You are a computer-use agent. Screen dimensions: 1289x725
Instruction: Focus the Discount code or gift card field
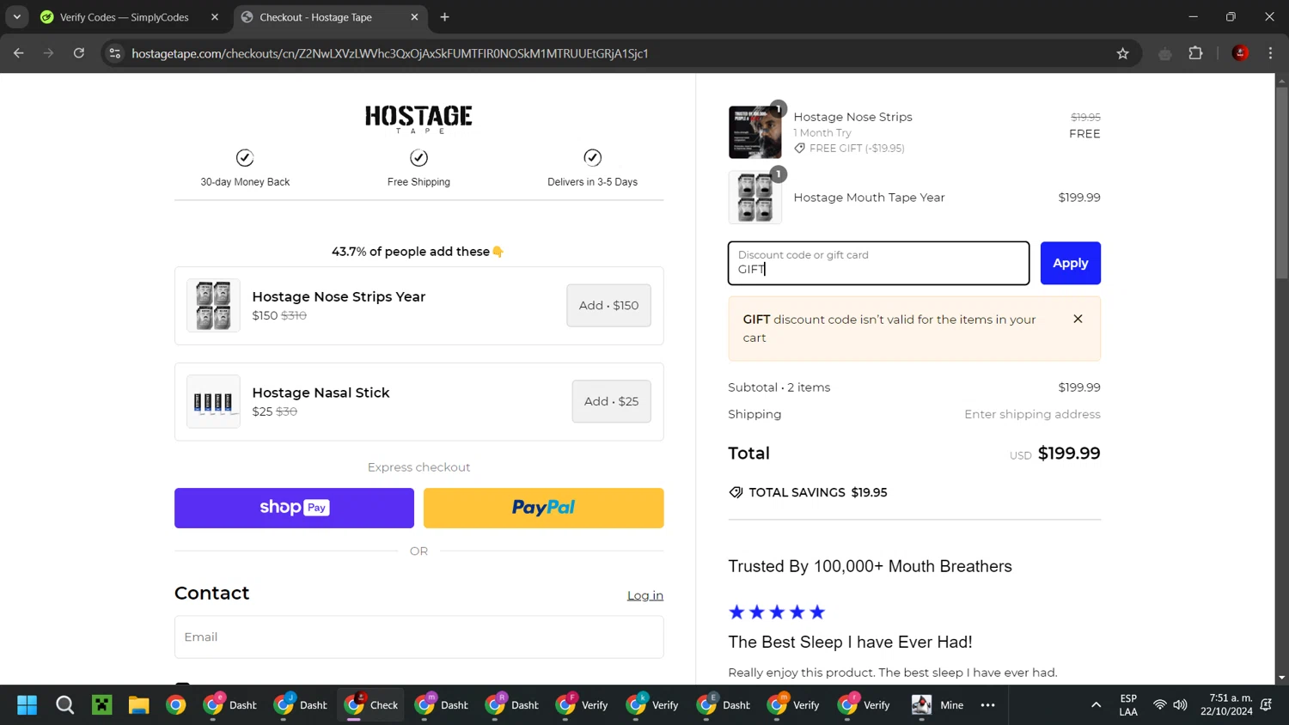tap(878, 263)
